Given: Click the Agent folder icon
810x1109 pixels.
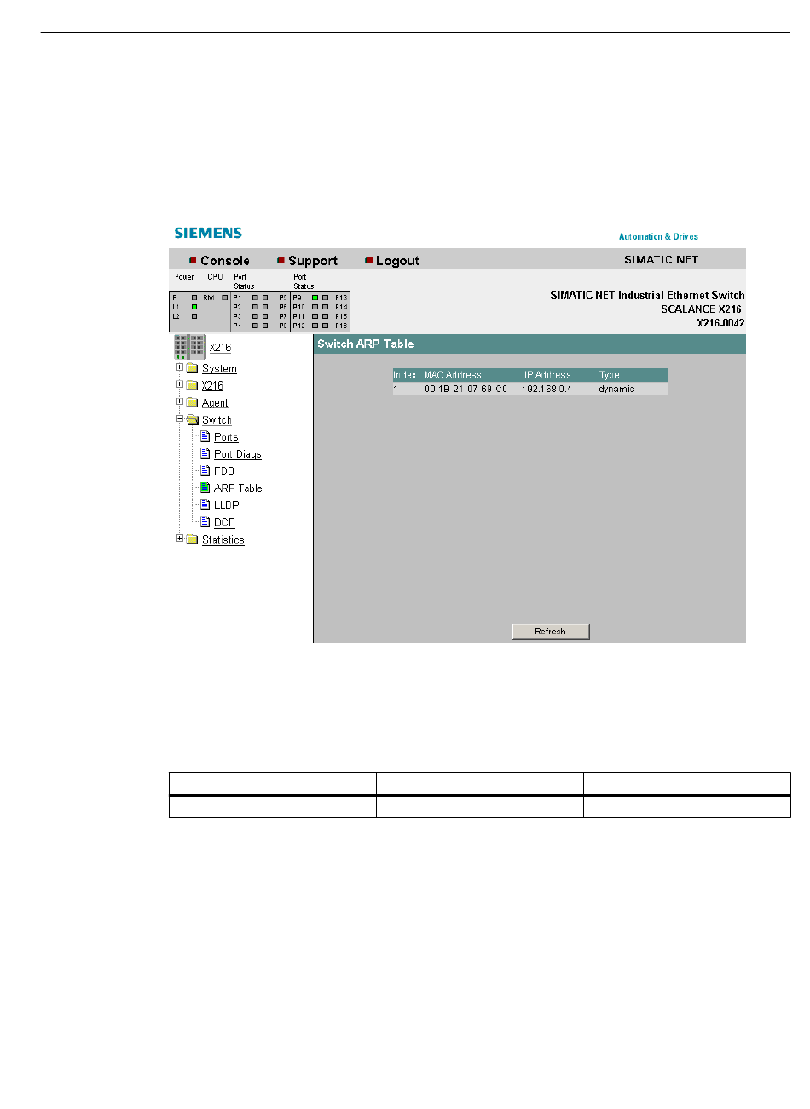Looking at the screenshot, I should point(192,402).
